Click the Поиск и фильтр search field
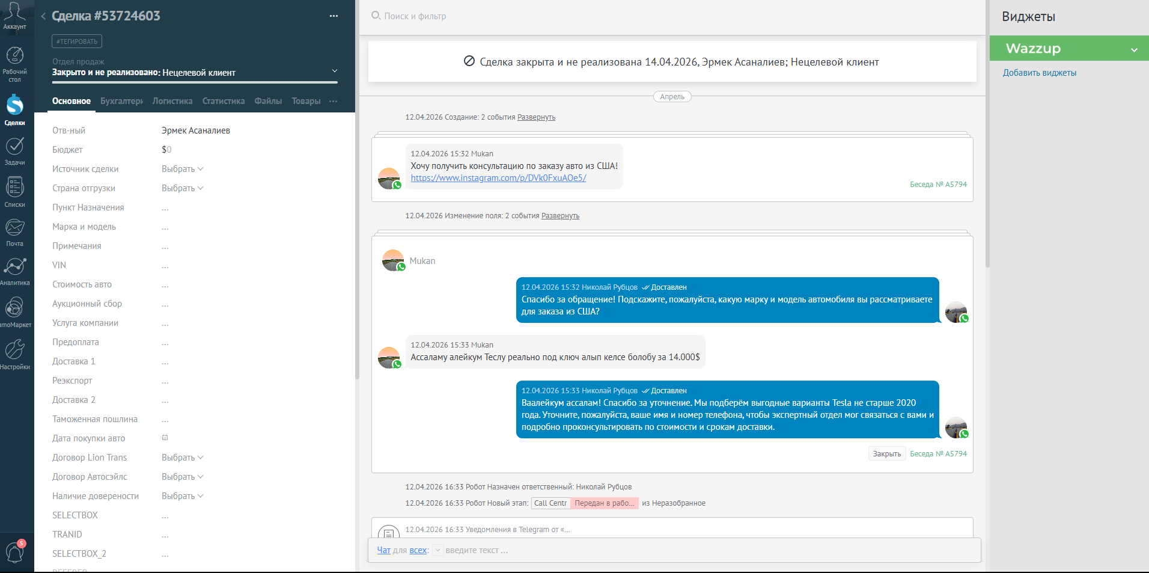The height and width of the screenshot is (573, 1149). (415, 16)
